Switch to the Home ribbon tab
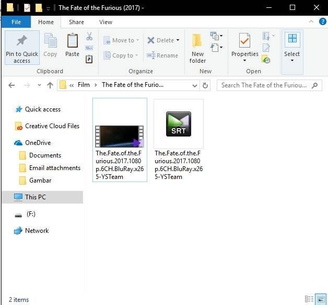 point(46,22)
